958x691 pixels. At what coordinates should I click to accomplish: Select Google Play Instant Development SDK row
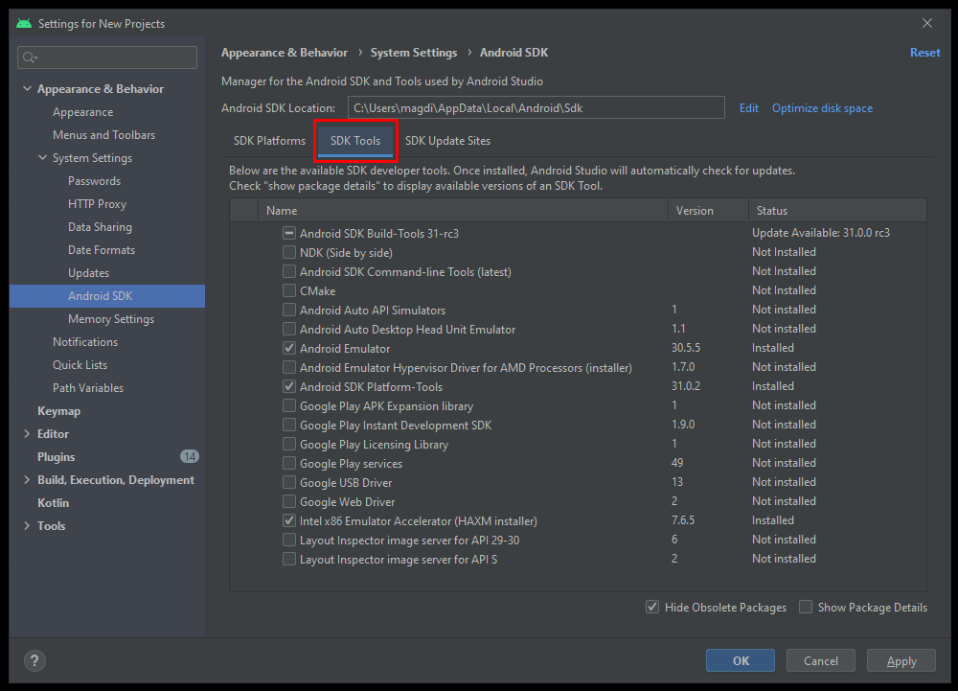tap(578, 425)
